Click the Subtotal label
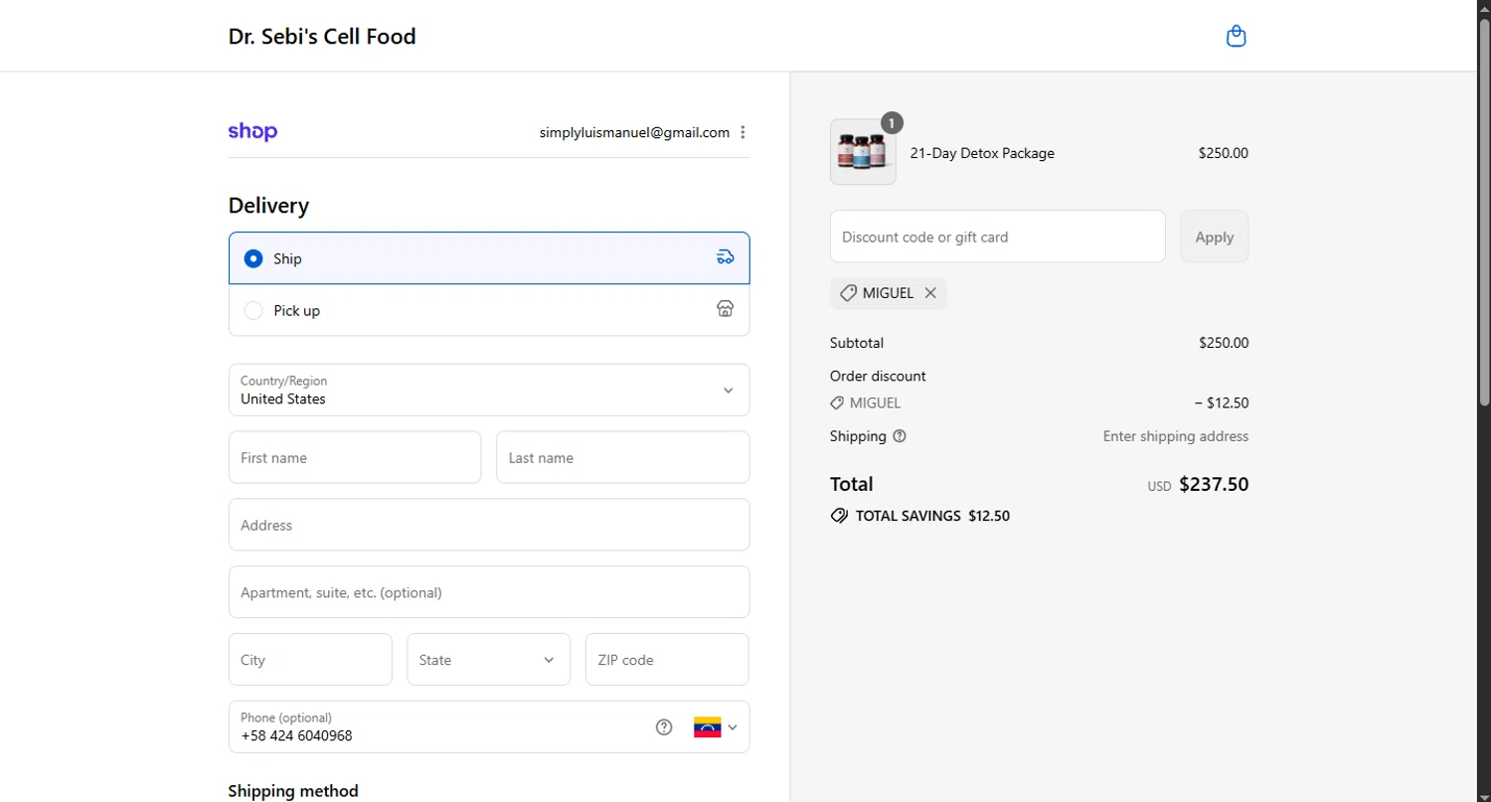 857,343
